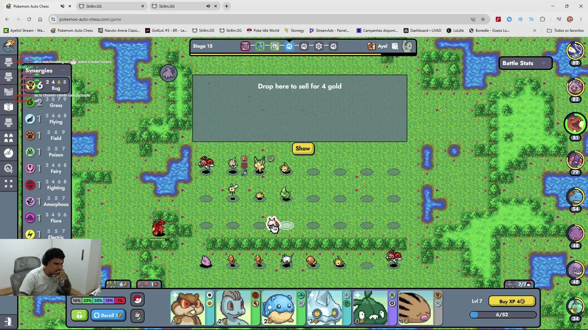Viewport: 588px width, 330px height.
Task: Click the flower item button below Pokeball
Action: (137, 315)
